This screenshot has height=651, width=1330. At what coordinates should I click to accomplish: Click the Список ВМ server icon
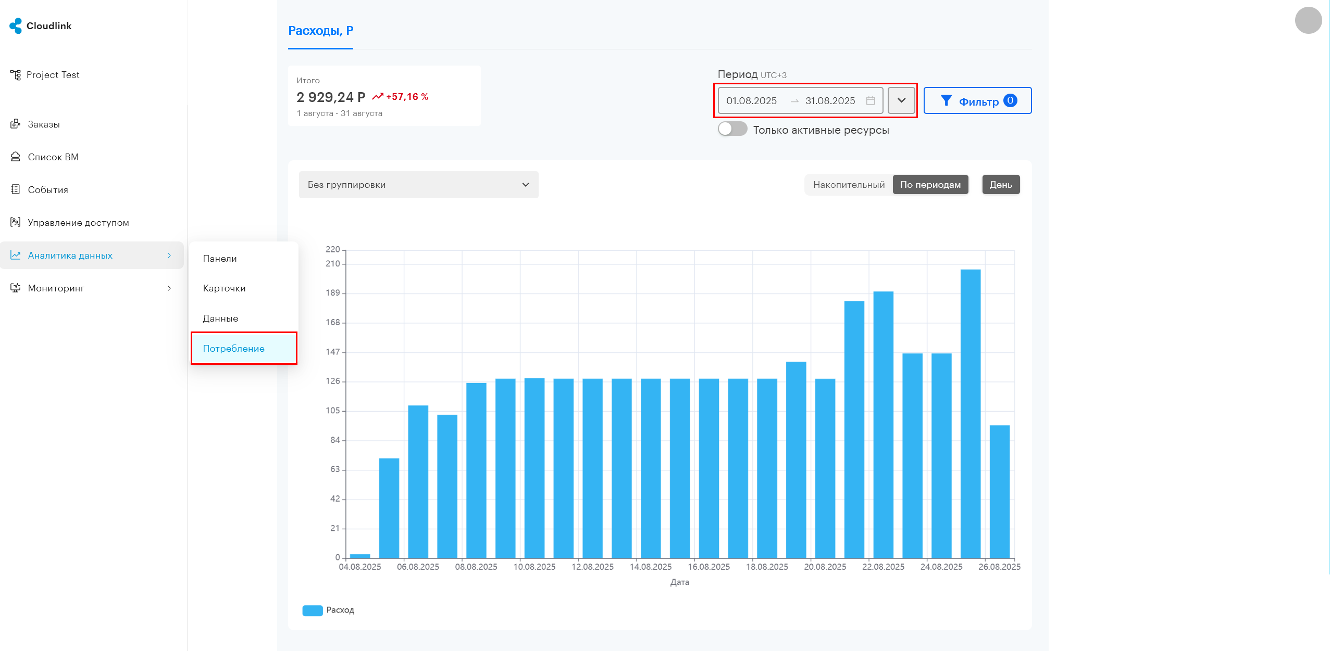(16, 157)
